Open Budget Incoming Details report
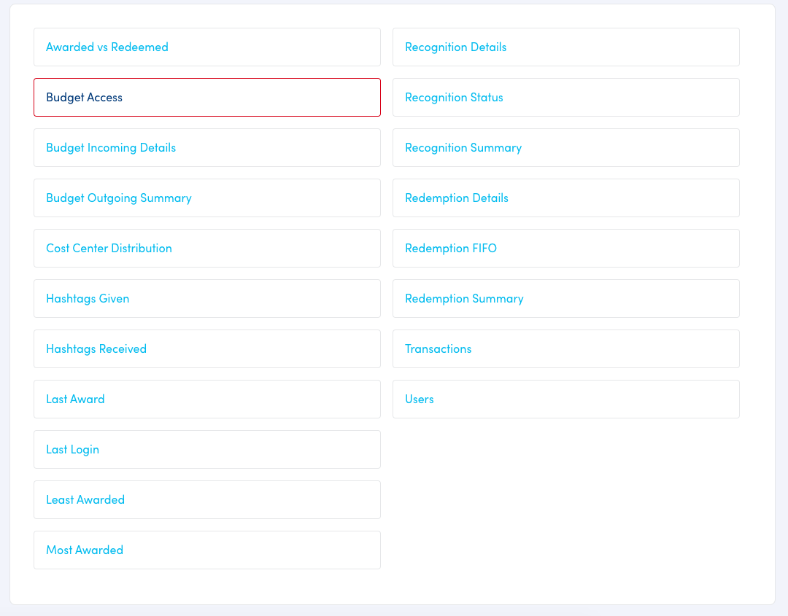This screenshot has height=616, width=788. coord(111,148)
